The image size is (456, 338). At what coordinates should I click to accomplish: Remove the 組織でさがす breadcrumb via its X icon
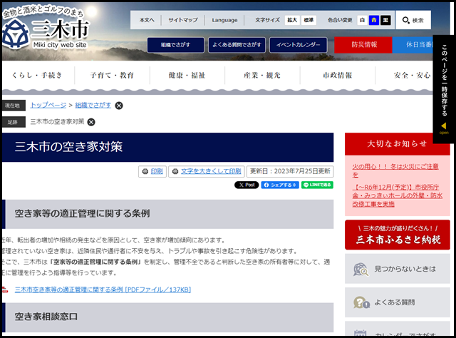point(119,106)
